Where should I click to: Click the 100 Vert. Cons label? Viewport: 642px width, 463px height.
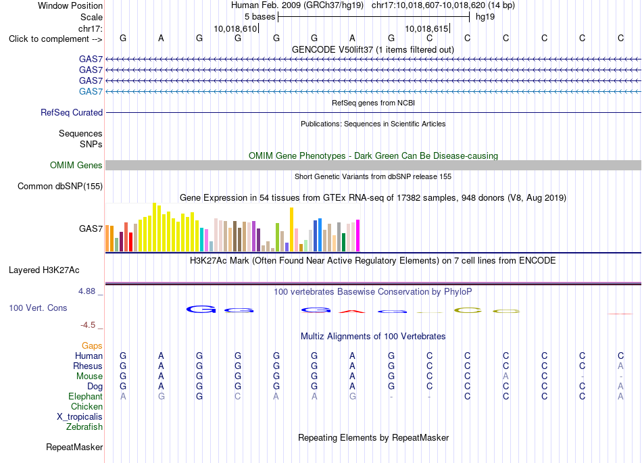[38, 308]
